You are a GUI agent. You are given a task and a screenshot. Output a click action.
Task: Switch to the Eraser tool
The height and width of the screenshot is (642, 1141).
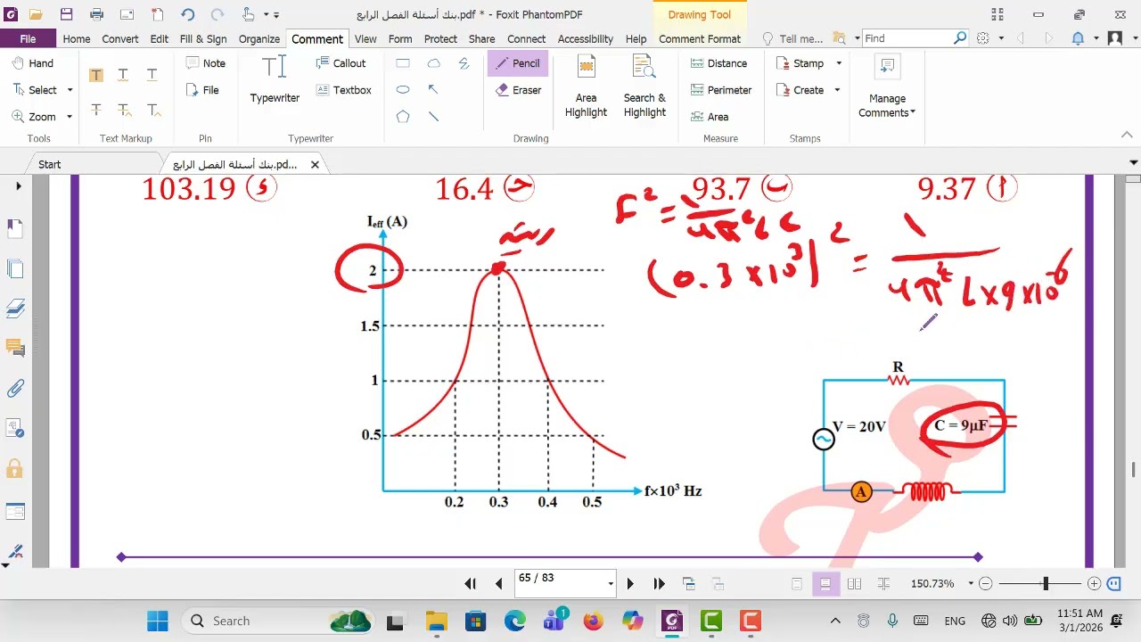point(518,90)
